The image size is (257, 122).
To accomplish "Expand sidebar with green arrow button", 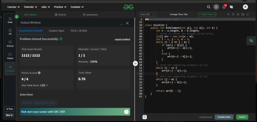I will click(x=17, y=17).
